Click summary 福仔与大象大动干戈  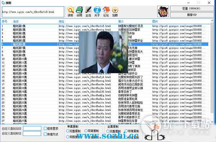[x=130, y=81]
